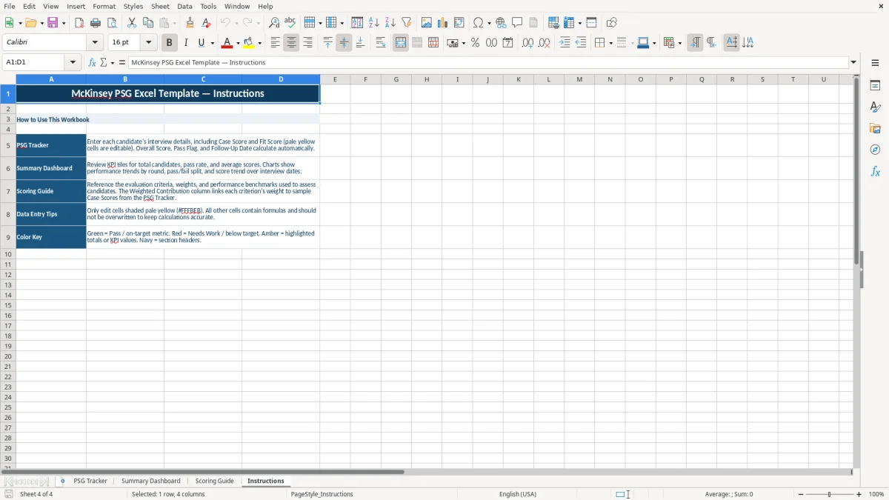889x500 pixels.
Task: Click the Print icon
Action: click(x=96, y=23)
